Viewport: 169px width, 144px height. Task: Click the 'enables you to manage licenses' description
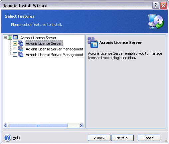(125, 56)
